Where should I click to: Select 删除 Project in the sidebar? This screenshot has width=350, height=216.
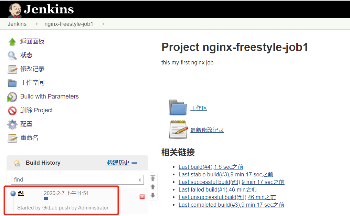[x=36, y=110]
